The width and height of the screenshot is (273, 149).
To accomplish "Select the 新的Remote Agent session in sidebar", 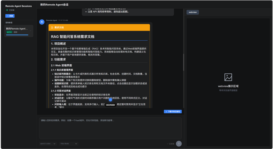I will pos(17,29).
